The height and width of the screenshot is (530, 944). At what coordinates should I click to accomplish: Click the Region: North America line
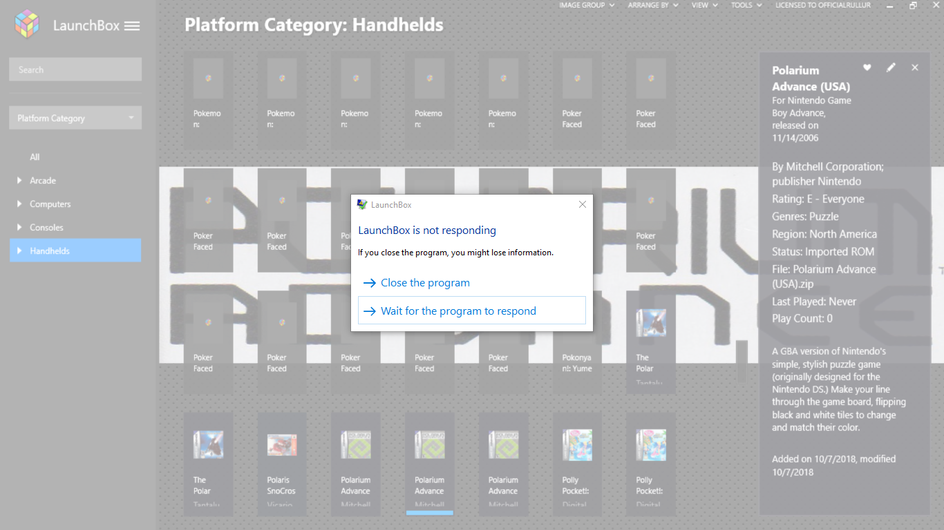click(824, 235)
